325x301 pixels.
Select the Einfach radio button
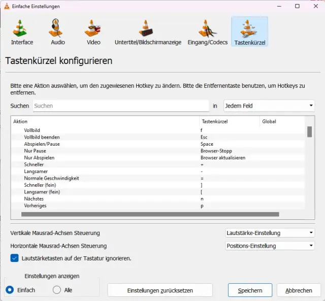tap(10, 290)
